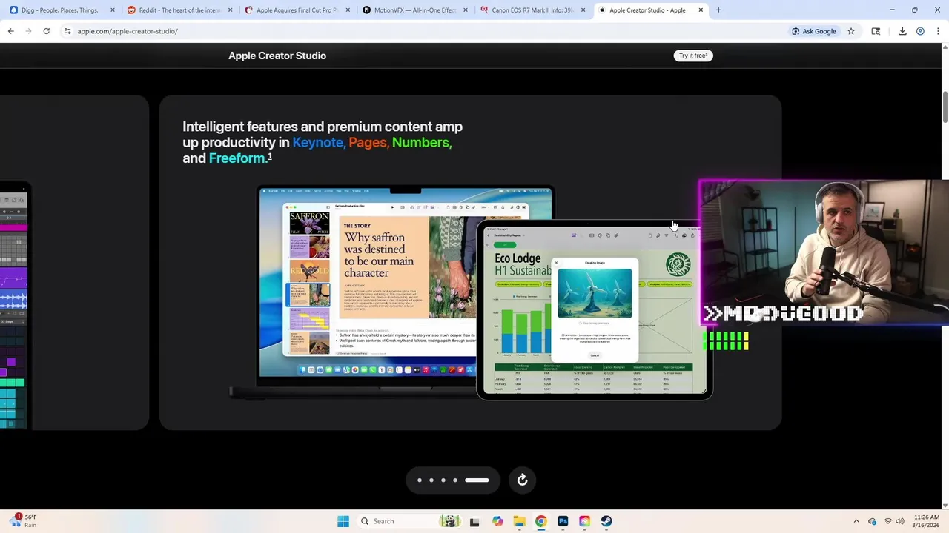View site information icon in address bar
Viewport: 949px width, 533px height.
coord(67,31)
